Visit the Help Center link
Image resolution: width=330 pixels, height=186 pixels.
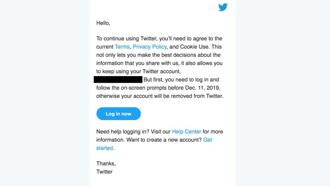(186, 131)
